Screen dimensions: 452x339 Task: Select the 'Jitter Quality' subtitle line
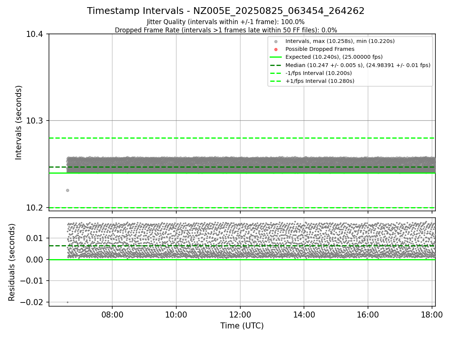[x=226, y=22]
